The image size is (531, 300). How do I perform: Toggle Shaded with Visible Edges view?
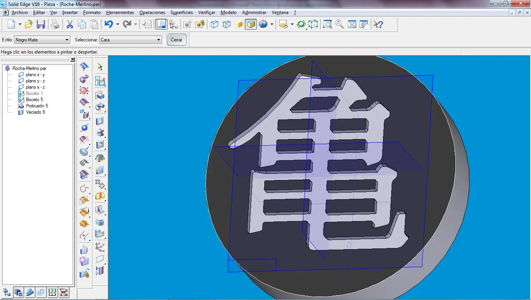coord(251,25)
